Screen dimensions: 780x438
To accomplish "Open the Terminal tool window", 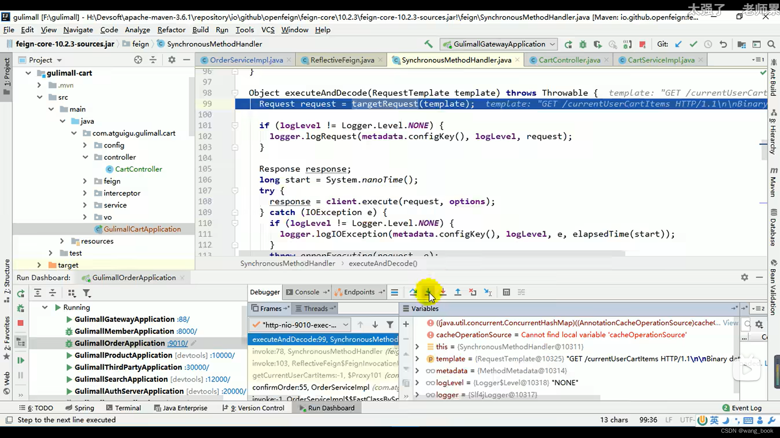I will click(123, 408).
